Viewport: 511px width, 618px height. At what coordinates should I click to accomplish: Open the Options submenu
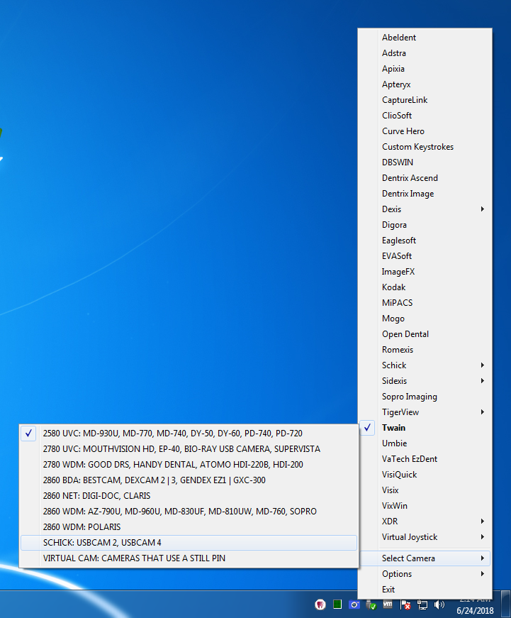425,574
